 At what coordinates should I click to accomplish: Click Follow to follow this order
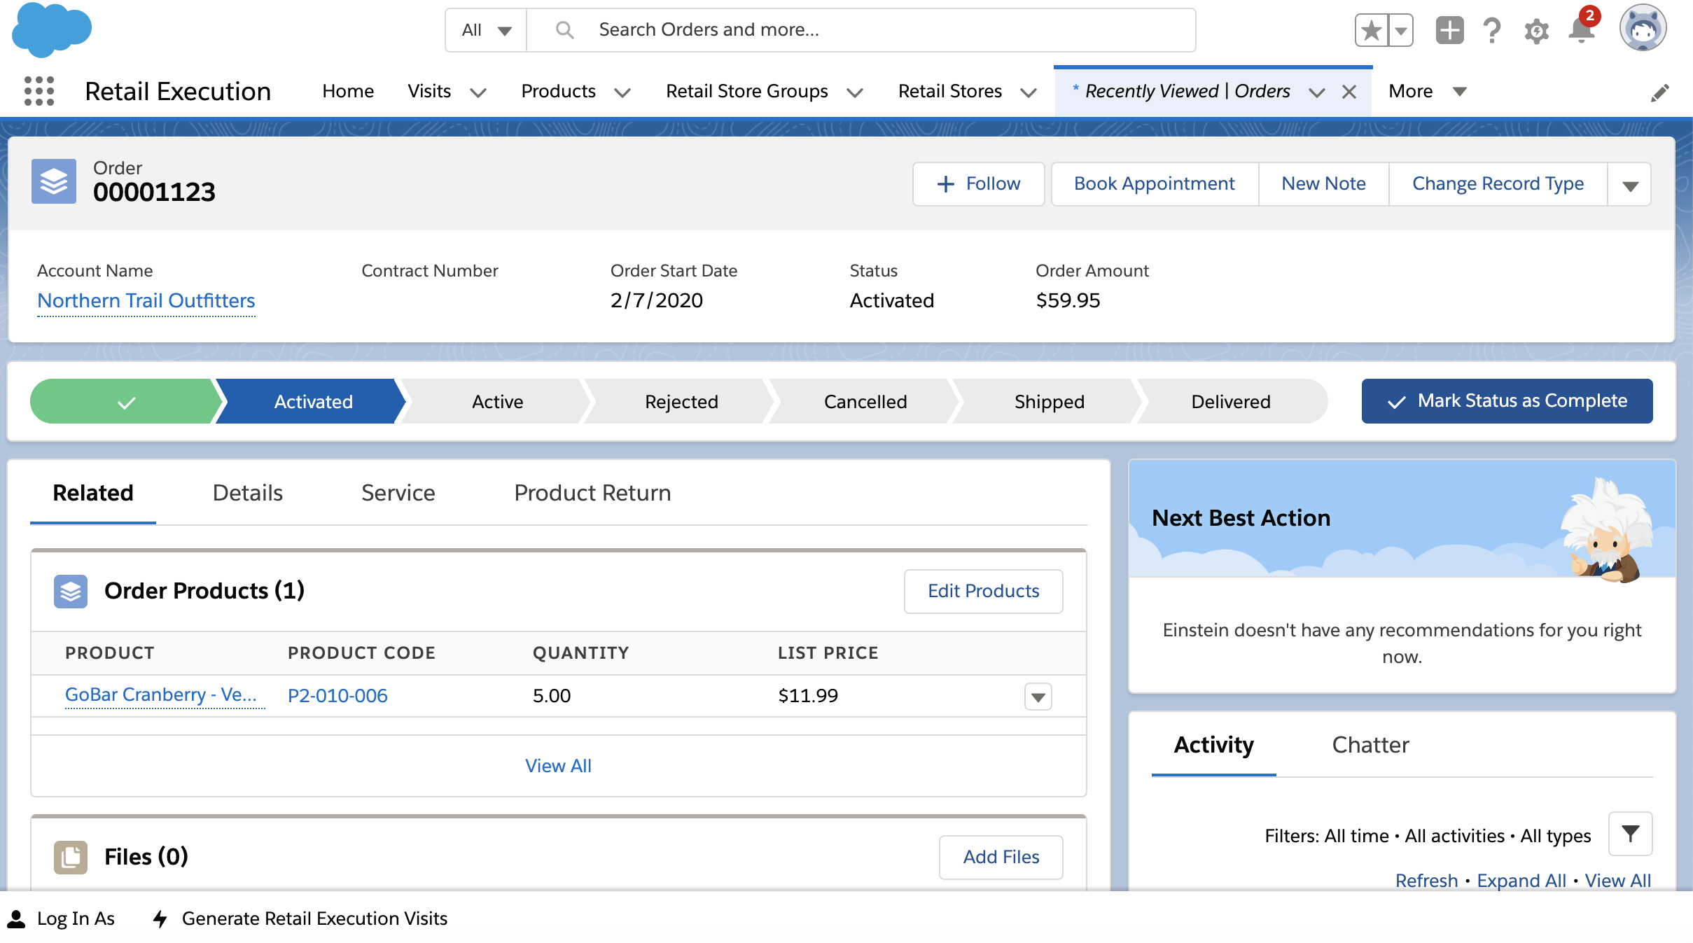pos(978,184)
